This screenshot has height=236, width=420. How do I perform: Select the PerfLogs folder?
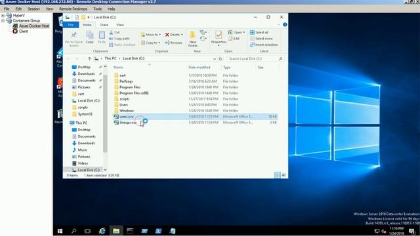coord(126,81)
